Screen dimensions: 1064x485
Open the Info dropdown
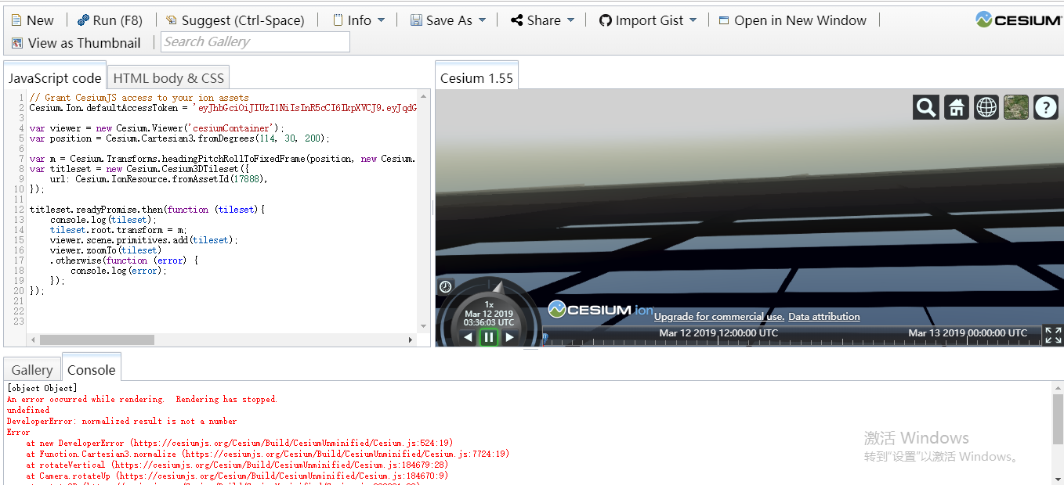click(359, 20)
